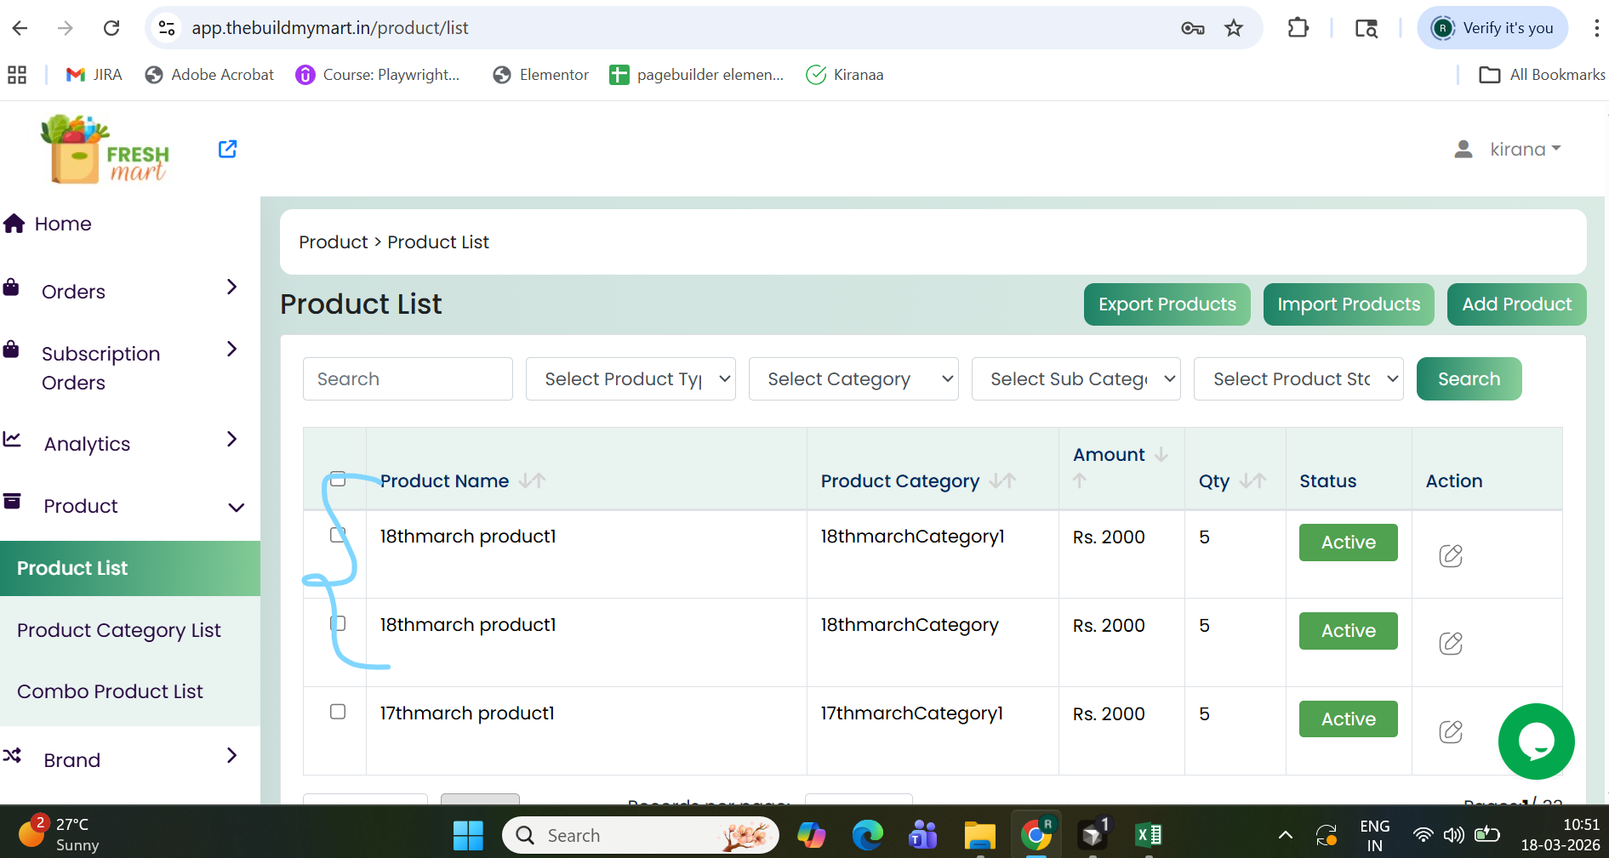Click the Fresh Mart logo

(x=105, y=149)
